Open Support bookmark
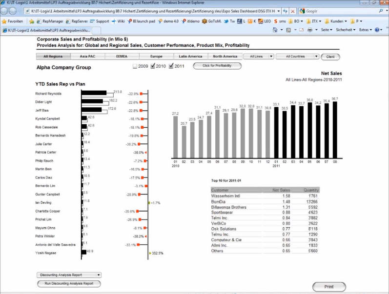 [x=100, y=21]
